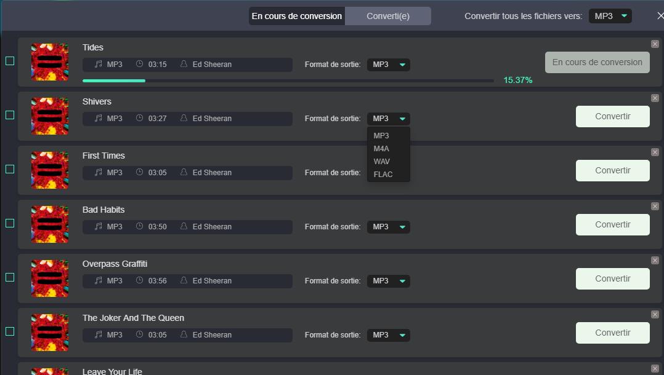The height and width of the screenshot is (375, 664).
Task: Pick the WAV option in the format menu
Action: click(x=382, y=162)
